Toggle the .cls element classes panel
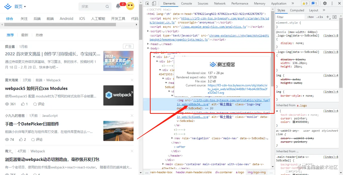 [x=320, y=17]
